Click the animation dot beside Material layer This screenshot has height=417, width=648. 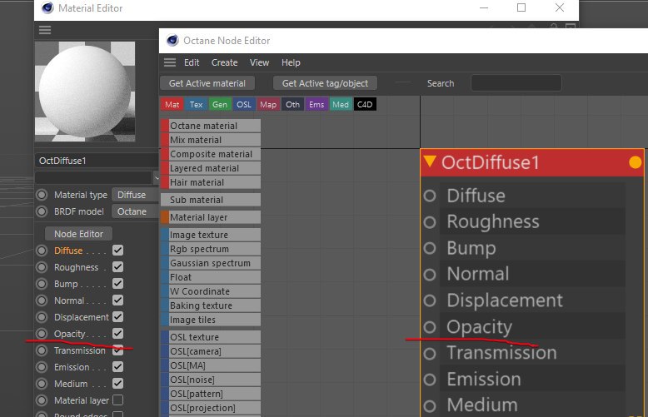click(42, 400)
